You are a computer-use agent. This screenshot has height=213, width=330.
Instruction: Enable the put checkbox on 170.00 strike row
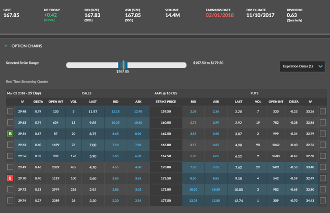[x=322, y=167]
